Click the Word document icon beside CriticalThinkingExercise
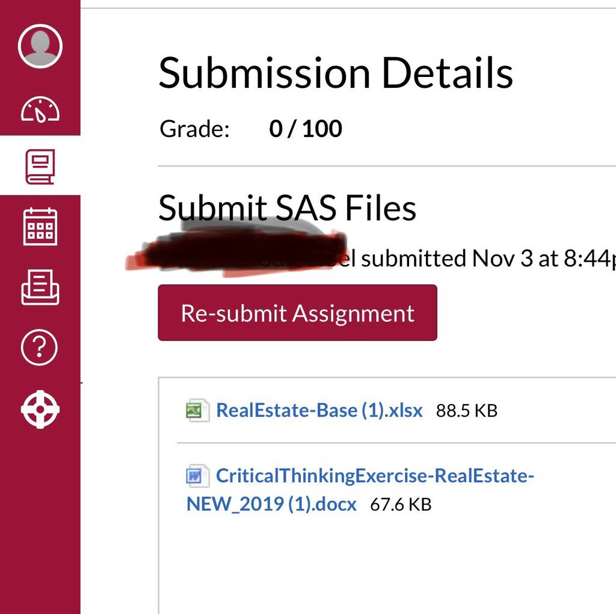616x614 pixels. 197,476
